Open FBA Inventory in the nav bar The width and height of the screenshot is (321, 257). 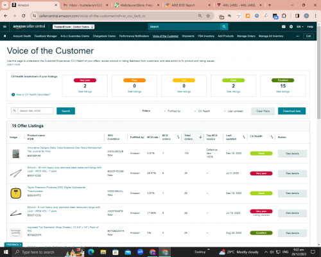coord(206,36)
